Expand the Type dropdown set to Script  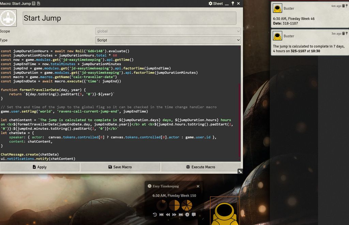pos(168,40)
